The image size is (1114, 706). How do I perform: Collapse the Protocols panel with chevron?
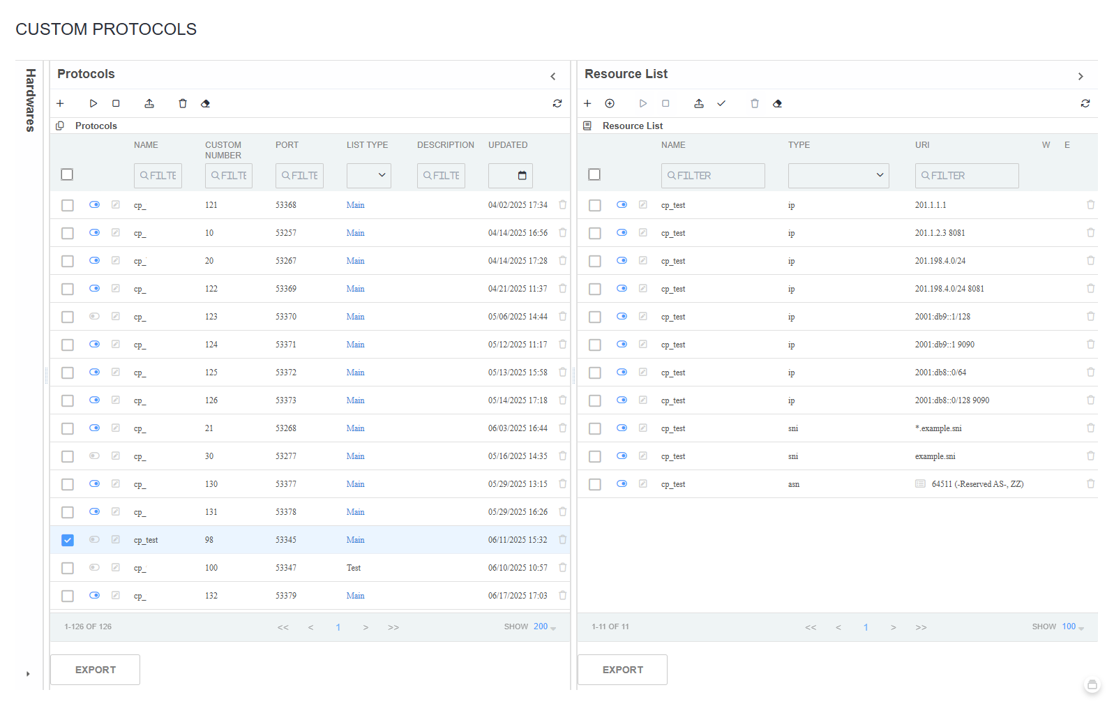click(553, 77)
